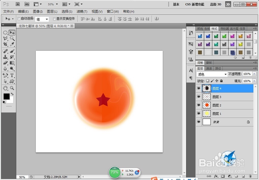Hide 图层 2 visibility eye

pyautogui.click(x=199, y=105)
